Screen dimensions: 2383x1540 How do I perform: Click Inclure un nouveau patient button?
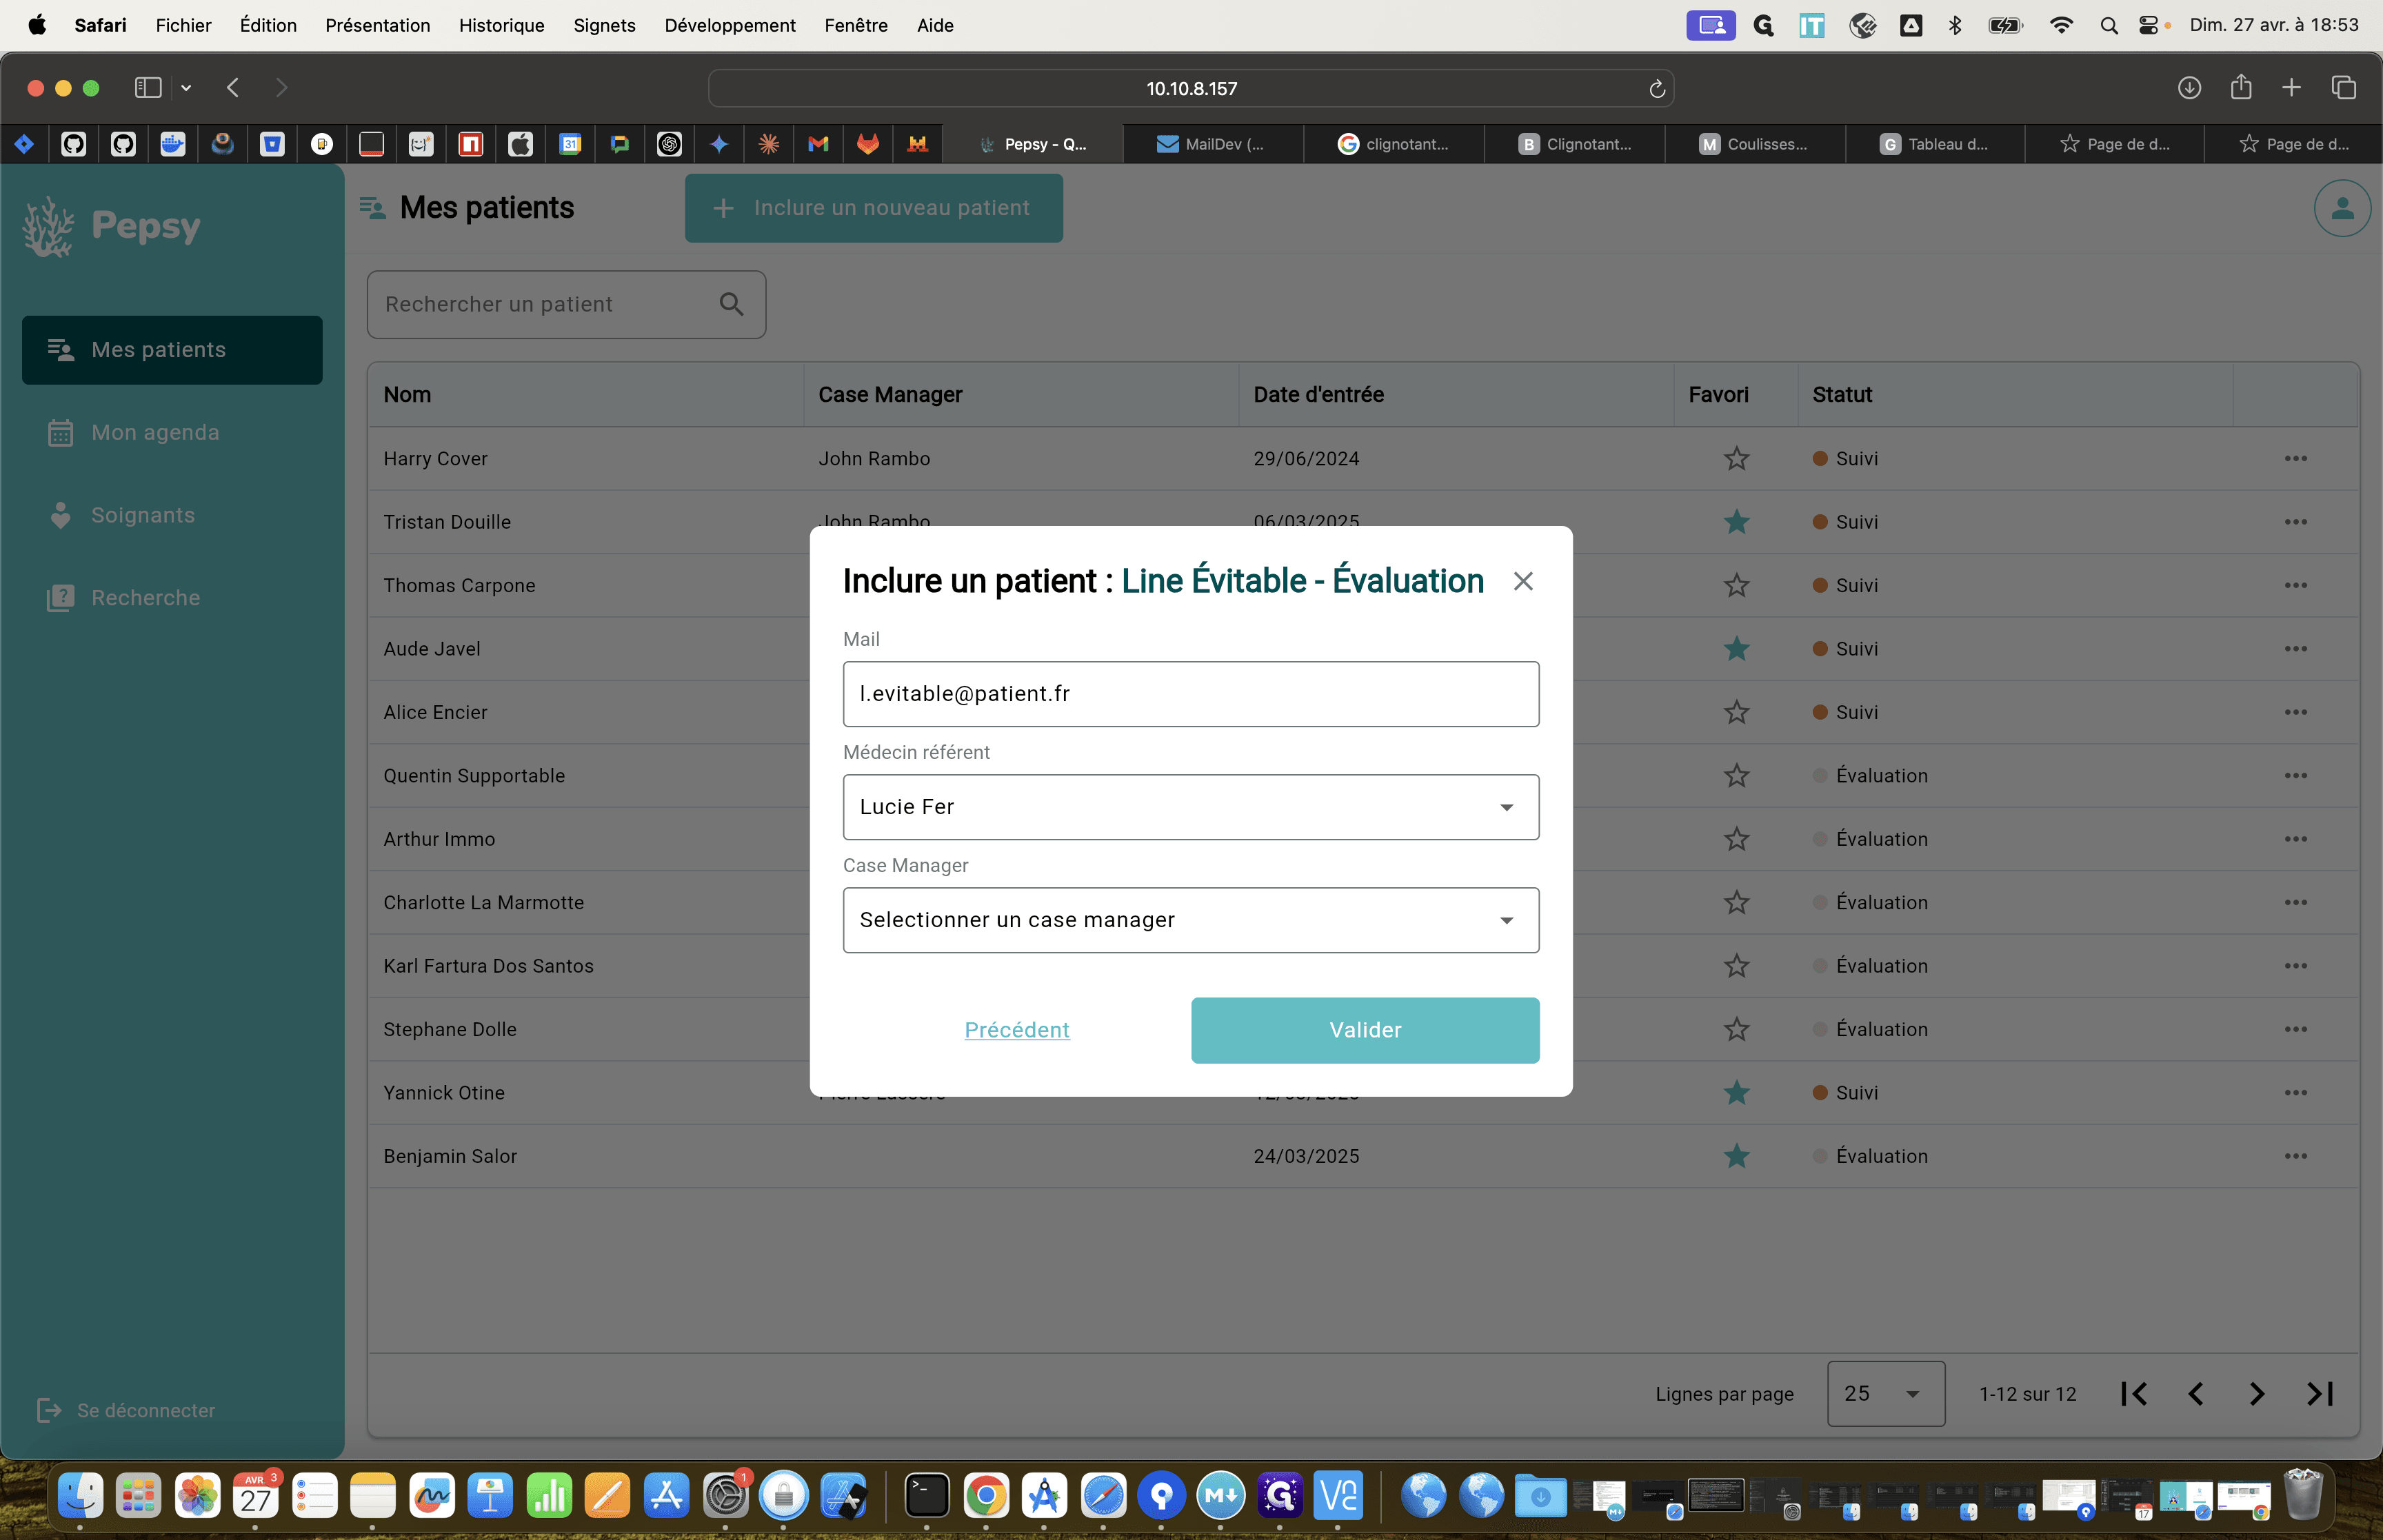pos(873,208)
